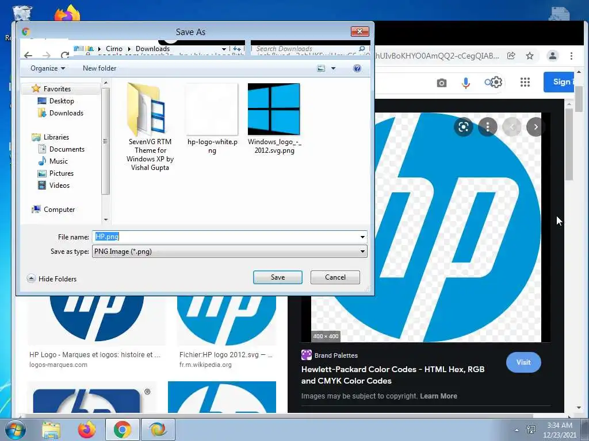The image size is (589, 441).
Task: Click Cancel in the Save As dialog
Action: point(335,277)
